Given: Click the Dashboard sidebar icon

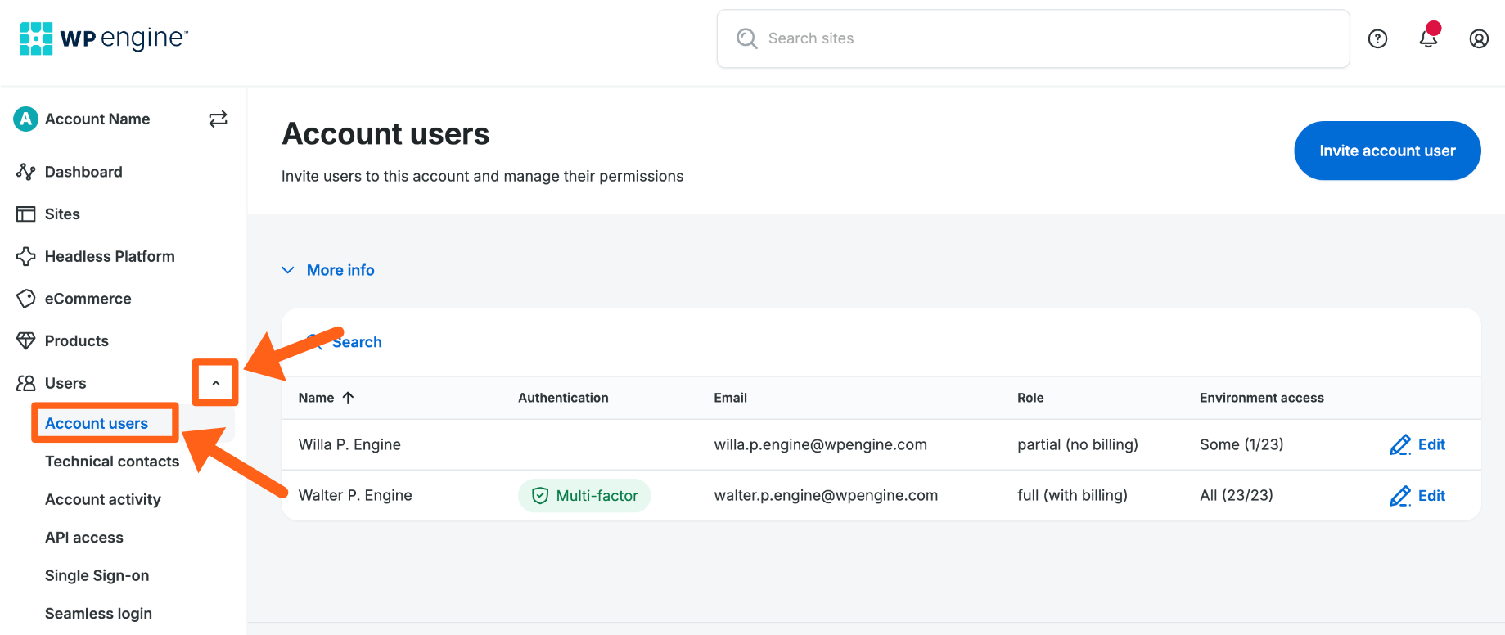Looking at the screenshot, I should [26, 172].
